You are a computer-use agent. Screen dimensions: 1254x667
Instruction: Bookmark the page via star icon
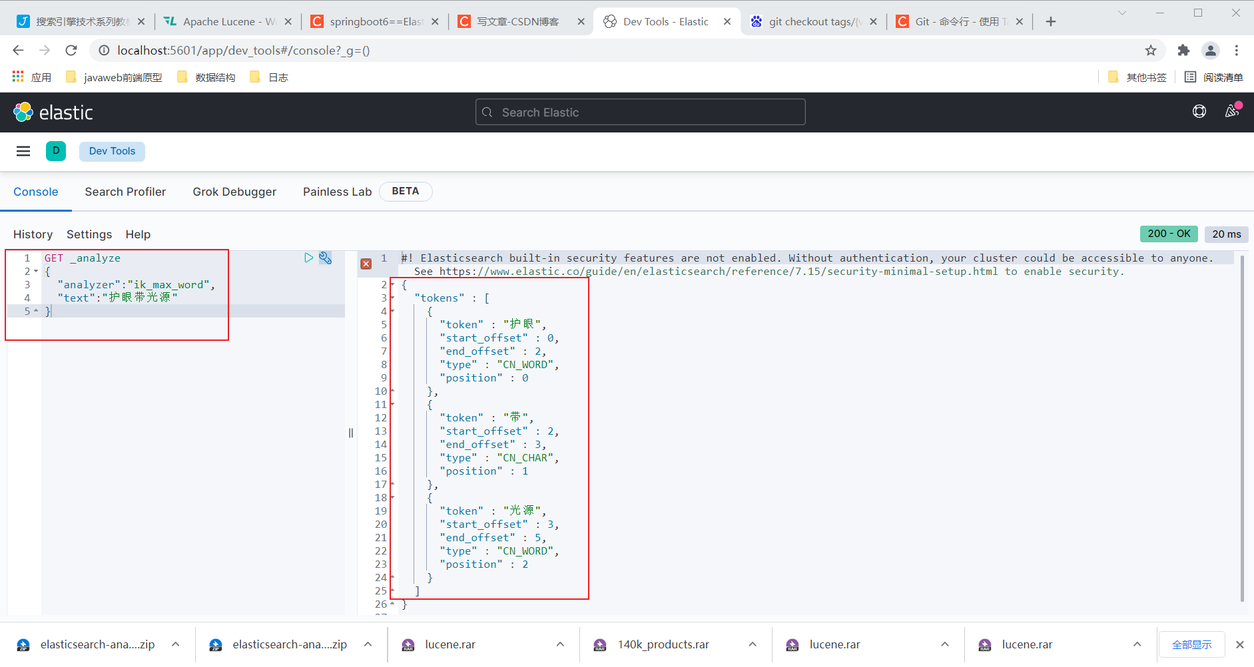click(x=1151, y=50)
